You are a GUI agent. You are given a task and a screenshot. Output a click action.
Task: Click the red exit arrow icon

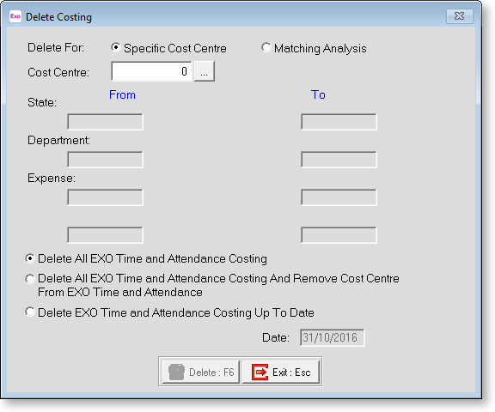[260, 373]
